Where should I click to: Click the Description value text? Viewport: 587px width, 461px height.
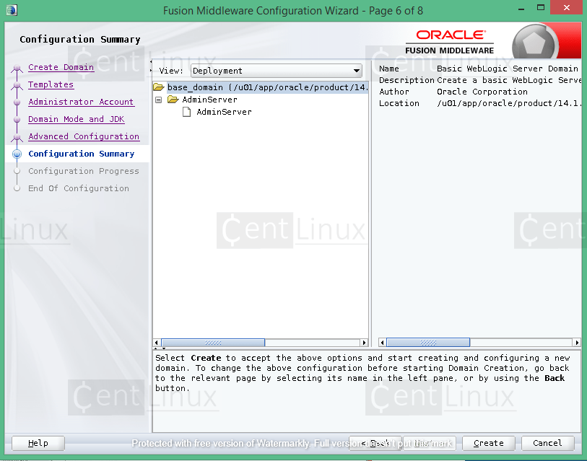[509, 81]
